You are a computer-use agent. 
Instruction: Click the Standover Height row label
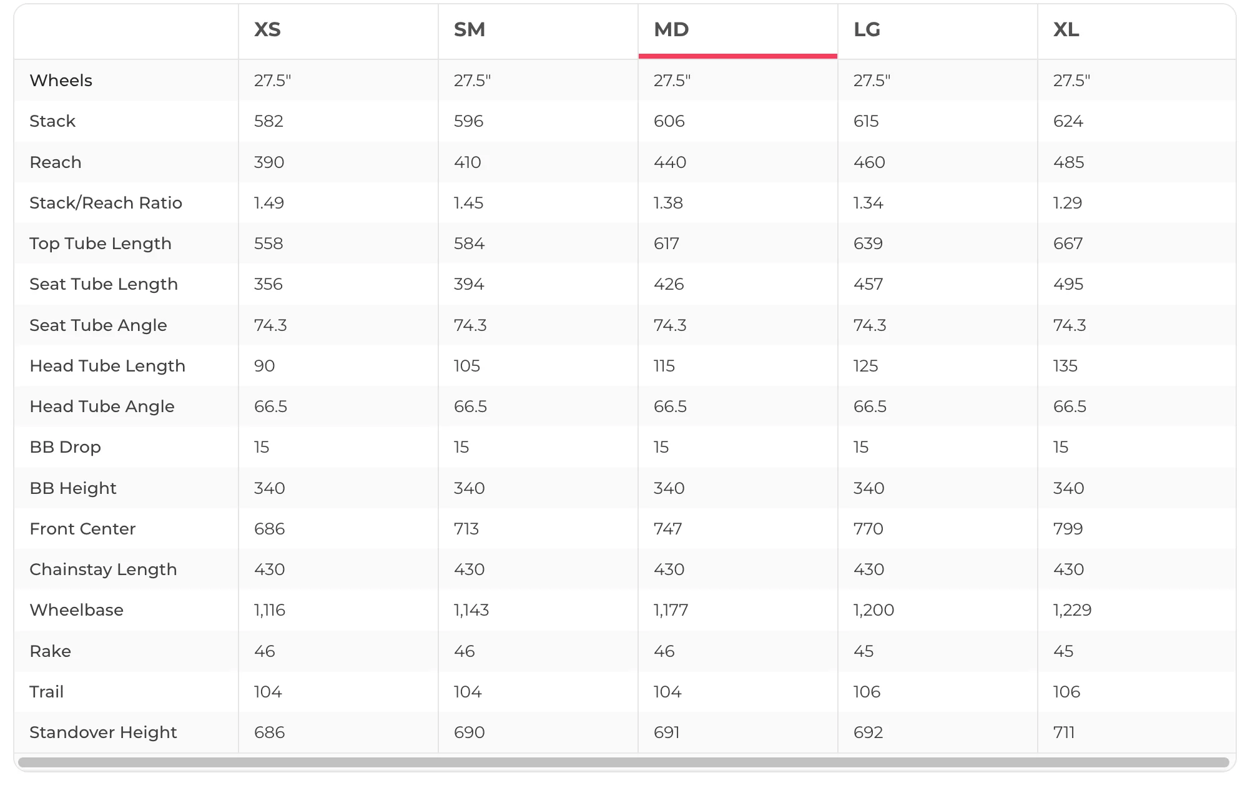(103, 732)
